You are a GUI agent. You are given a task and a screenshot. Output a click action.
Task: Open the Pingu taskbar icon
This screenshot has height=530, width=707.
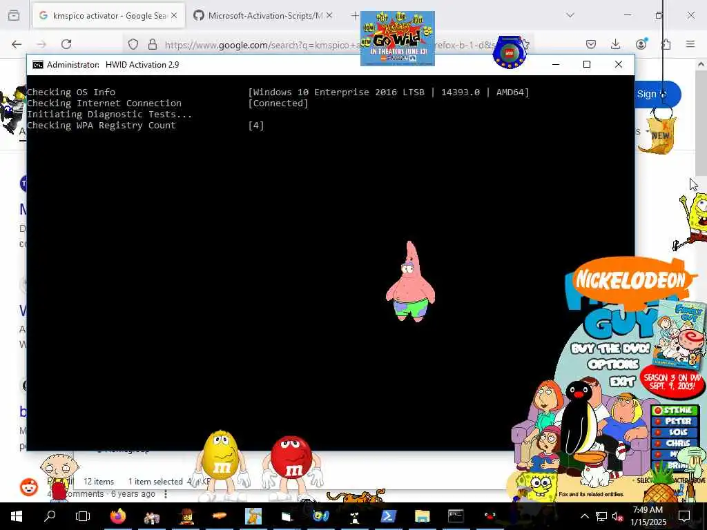(490, 516)
